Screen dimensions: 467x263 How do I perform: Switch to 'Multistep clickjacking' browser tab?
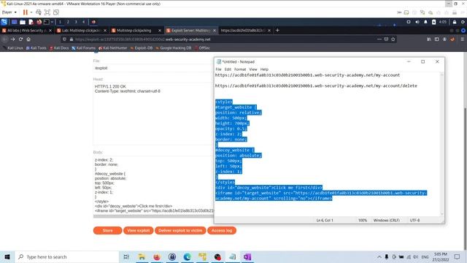click(x=136, y=31)
